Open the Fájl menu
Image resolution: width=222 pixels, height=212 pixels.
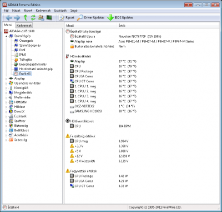pyautogui.click(x=6, y=11)
